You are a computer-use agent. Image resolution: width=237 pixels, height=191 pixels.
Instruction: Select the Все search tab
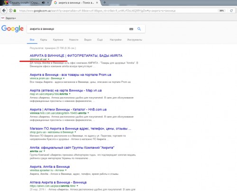(32, 40)
